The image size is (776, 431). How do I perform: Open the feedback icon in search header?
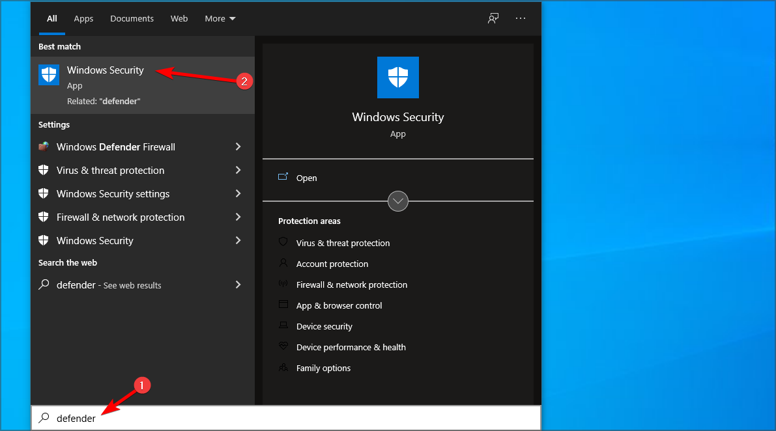click(x=493, y=19)
